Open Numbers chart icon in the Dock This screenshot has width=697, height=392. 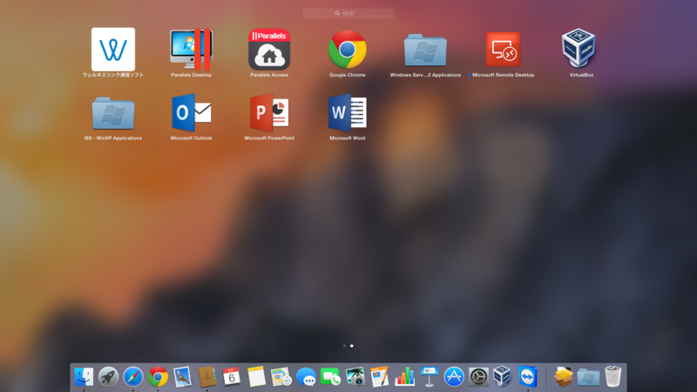pos(404,377)
